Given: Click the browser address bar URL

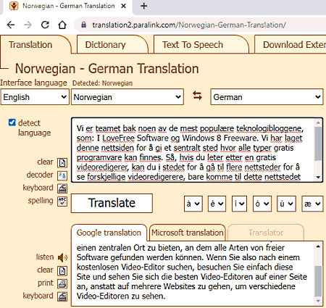Looking at the screenshot, I should point(189,25).
